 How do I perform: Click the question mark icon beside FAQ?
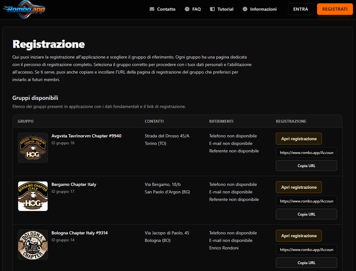coord(187,9)
